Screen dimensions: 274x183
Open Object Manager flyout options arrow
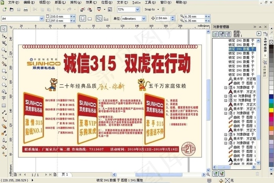(x=259, y=34)
